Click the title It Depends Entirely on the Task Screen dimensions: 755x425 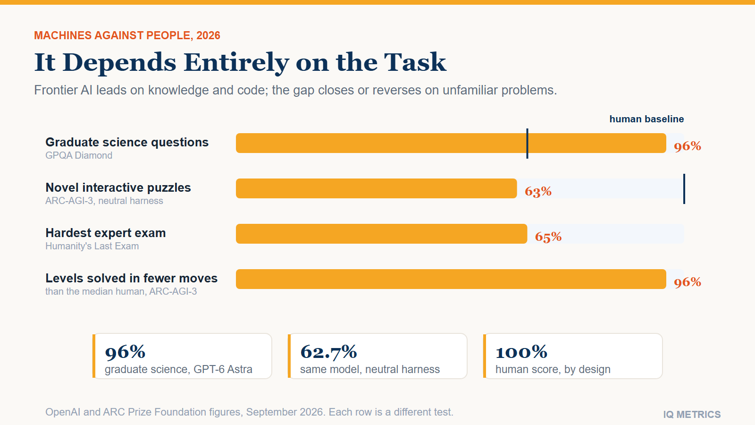(240, 62)
